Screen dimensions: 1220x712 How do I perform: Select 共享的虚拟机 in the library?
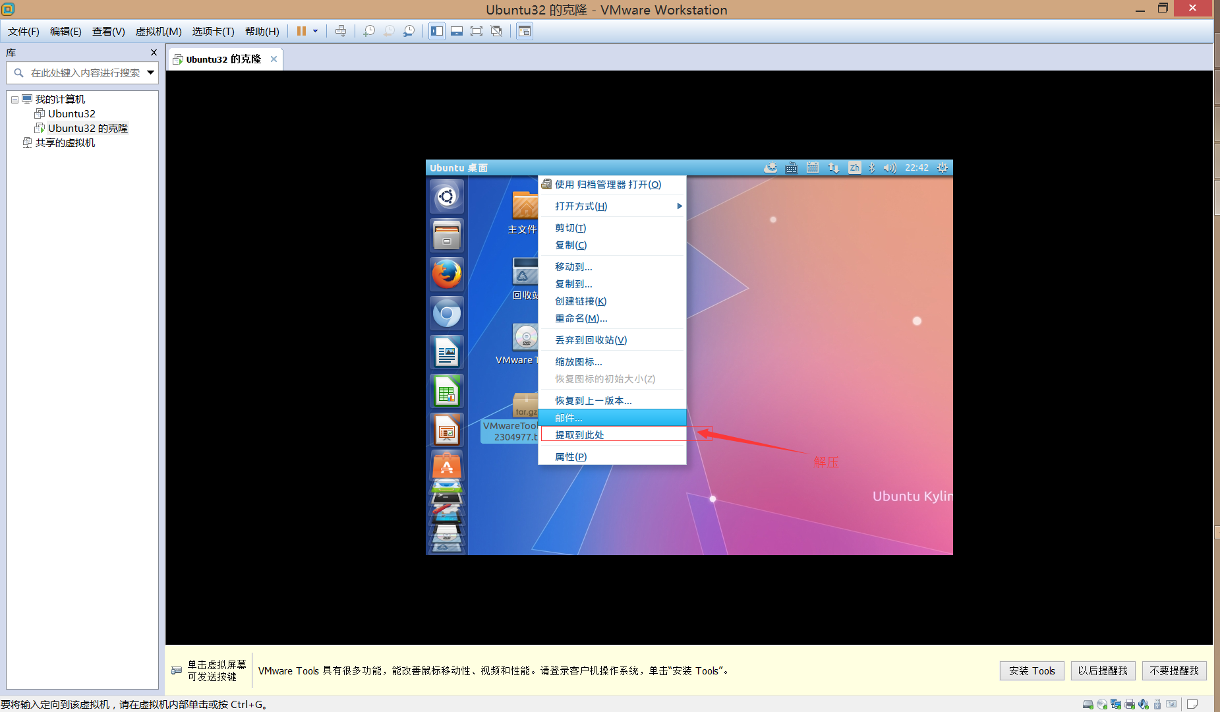point(59,142)
